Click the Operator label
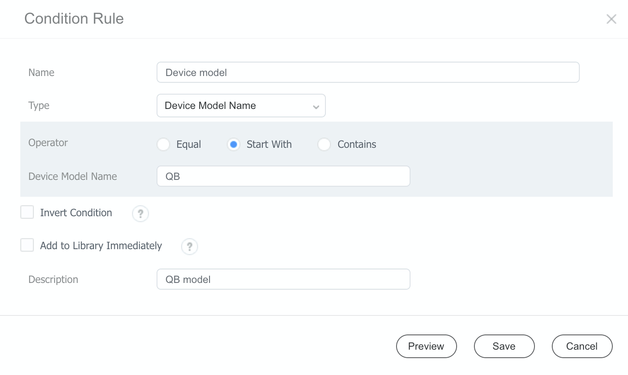Screen dimensions: 628x375 click(48, 143)
